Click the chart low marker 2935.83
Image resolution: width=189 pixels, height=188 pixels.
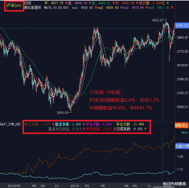click(62, 113)
